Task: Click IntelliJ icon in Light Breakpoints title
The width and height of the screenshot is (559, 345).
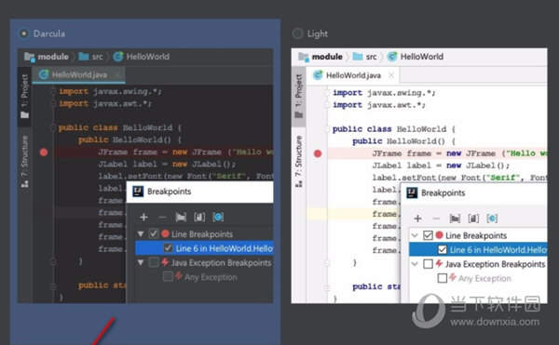Action: click(412, 192)
